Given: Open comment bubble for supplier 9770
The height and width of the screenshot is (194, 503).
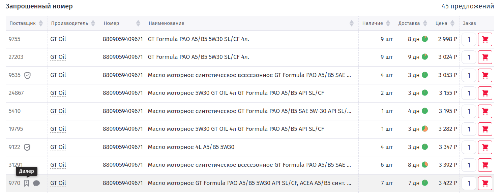Looking at the screenshot, I should pyautogui.click(x=36, y=183).
